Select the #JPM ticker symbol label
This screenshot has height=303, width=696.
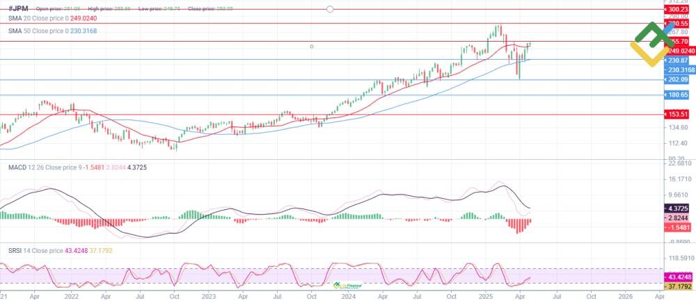coord(18,8)
